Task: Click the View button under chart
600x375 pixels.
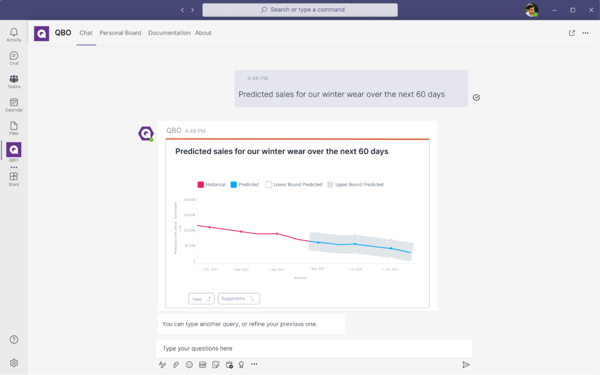Action: pos(201,299)
